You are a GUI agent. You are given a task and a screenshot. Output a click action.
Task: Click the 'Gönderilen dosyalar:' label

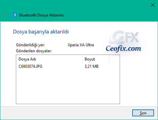click(34, 51)
